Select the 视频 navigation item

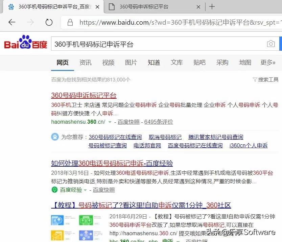tap(108, 63)
